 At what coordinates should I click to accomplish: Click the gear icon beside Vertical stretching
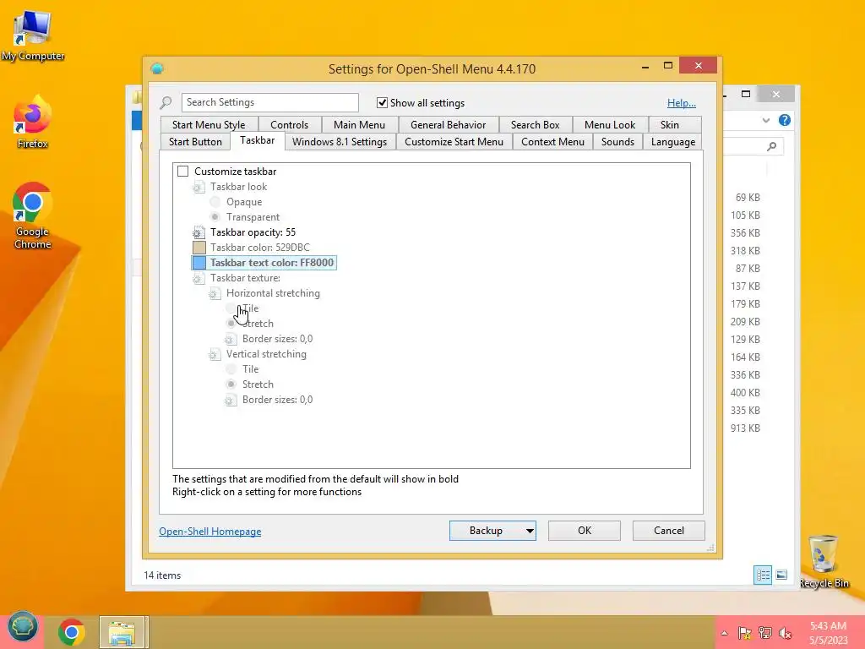point(215,354)
